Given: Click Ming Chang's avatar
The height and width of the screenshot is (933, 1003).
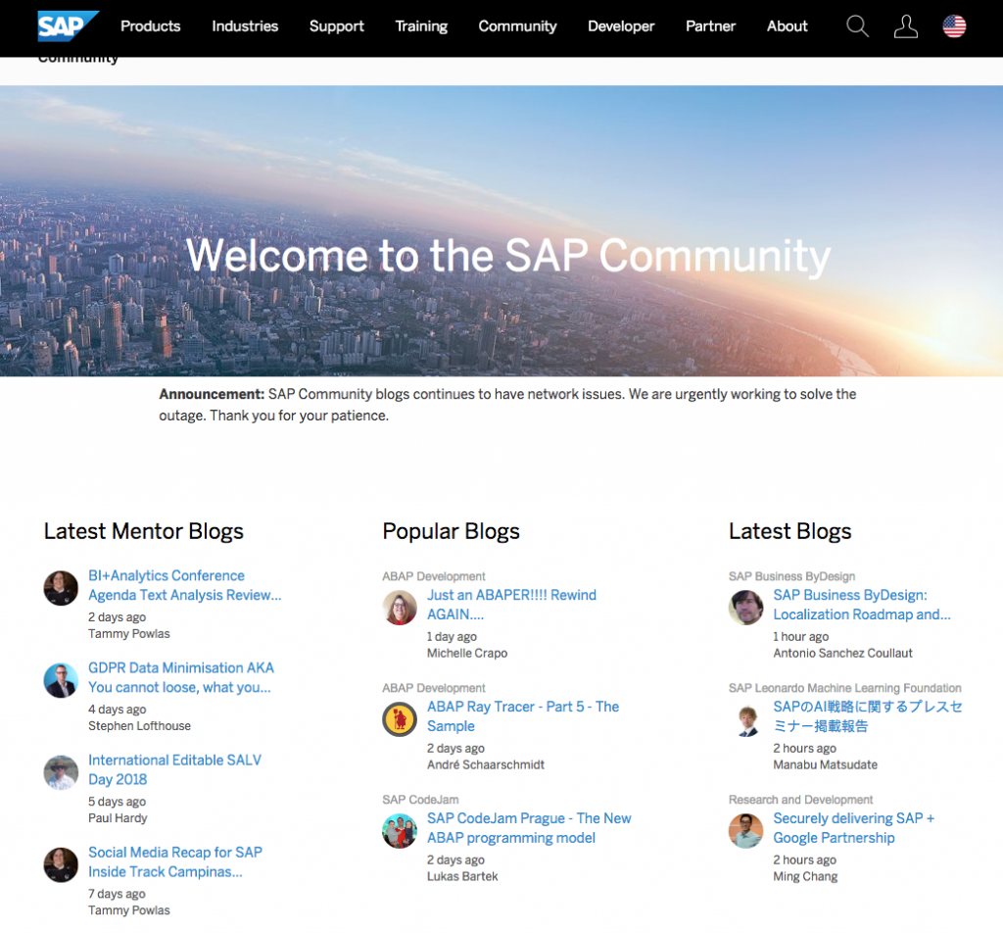Looking at the screenshot, I should click(745, 831).
